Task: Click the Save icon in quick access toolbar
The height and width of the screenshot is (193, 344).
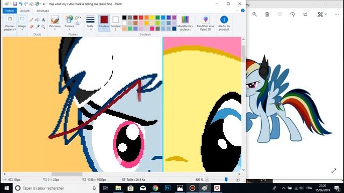Action: 15,4
